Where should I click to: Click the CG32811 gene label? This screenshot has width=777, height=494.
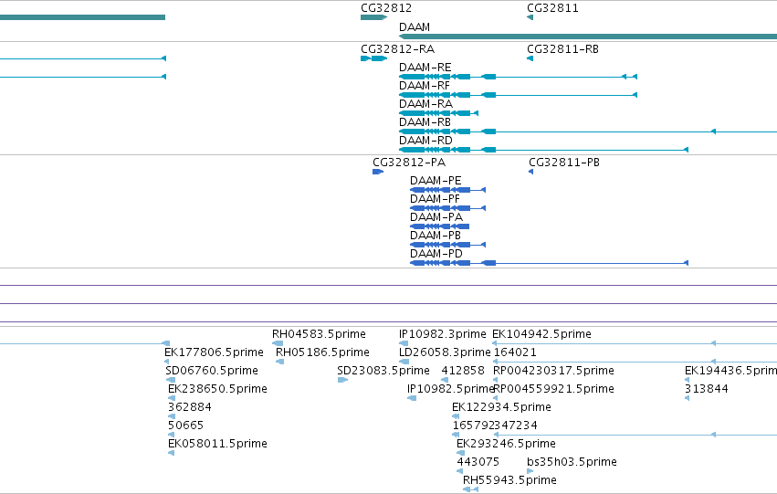pos(552,8)
